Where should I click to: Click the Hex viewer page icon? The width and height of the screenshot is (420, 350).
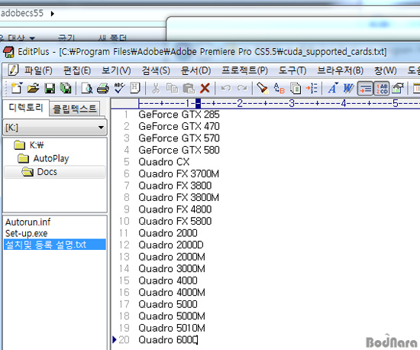click(x=135, y=88)
